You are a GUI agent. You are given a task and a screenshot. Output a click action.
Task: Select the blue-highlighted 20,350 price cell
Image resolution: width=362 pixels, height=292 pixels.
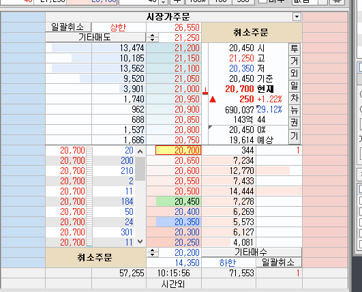[178, 222]
